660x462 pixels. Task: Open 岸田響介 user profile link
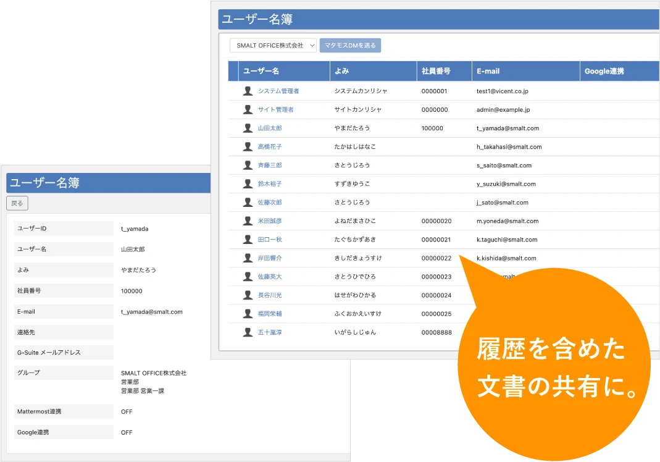(x=270, y=258)
